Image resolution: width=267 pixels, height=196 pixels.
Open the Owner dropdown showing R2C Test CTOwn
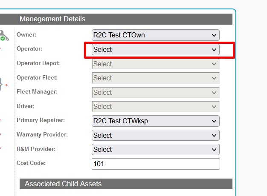(156, 35)
